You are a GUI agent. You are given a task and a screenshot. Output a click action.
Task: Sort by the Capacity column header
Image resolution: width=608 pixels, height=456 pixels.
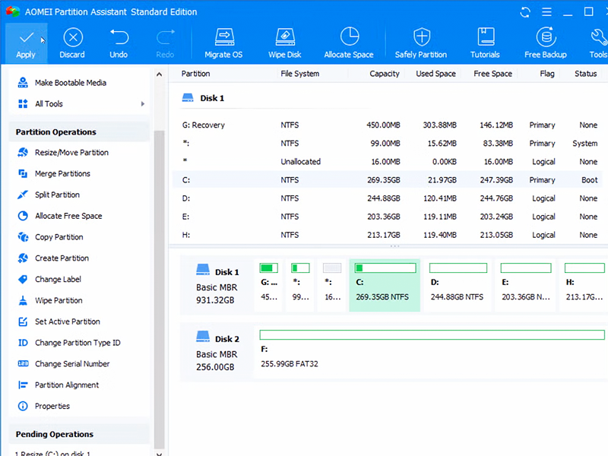tap(385, 74)
